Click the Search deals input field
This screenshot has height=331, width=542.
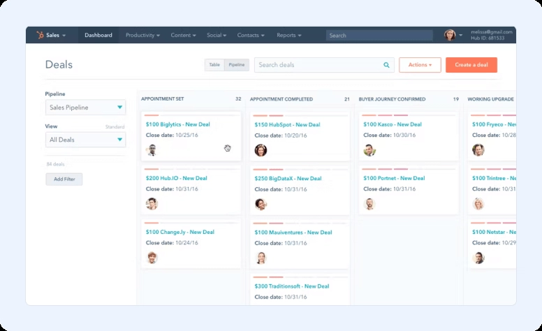318,65
